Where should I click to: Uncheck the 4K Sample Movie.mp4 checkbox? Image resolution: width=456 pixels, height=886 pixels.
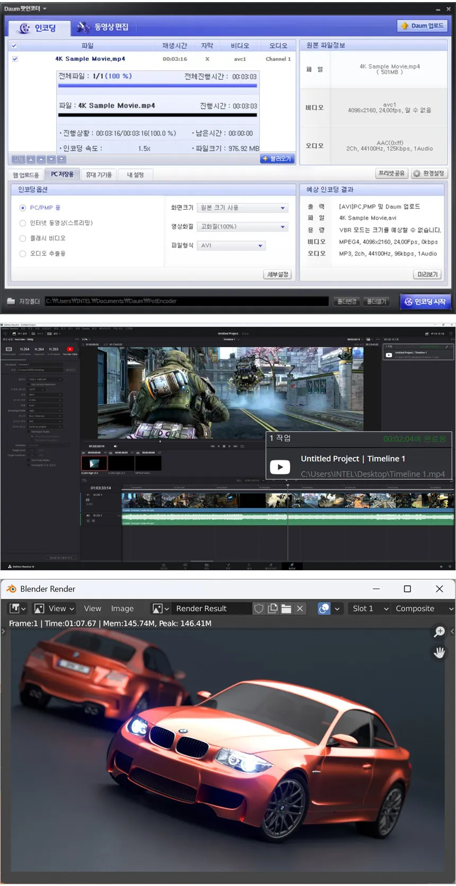[15, 59]
